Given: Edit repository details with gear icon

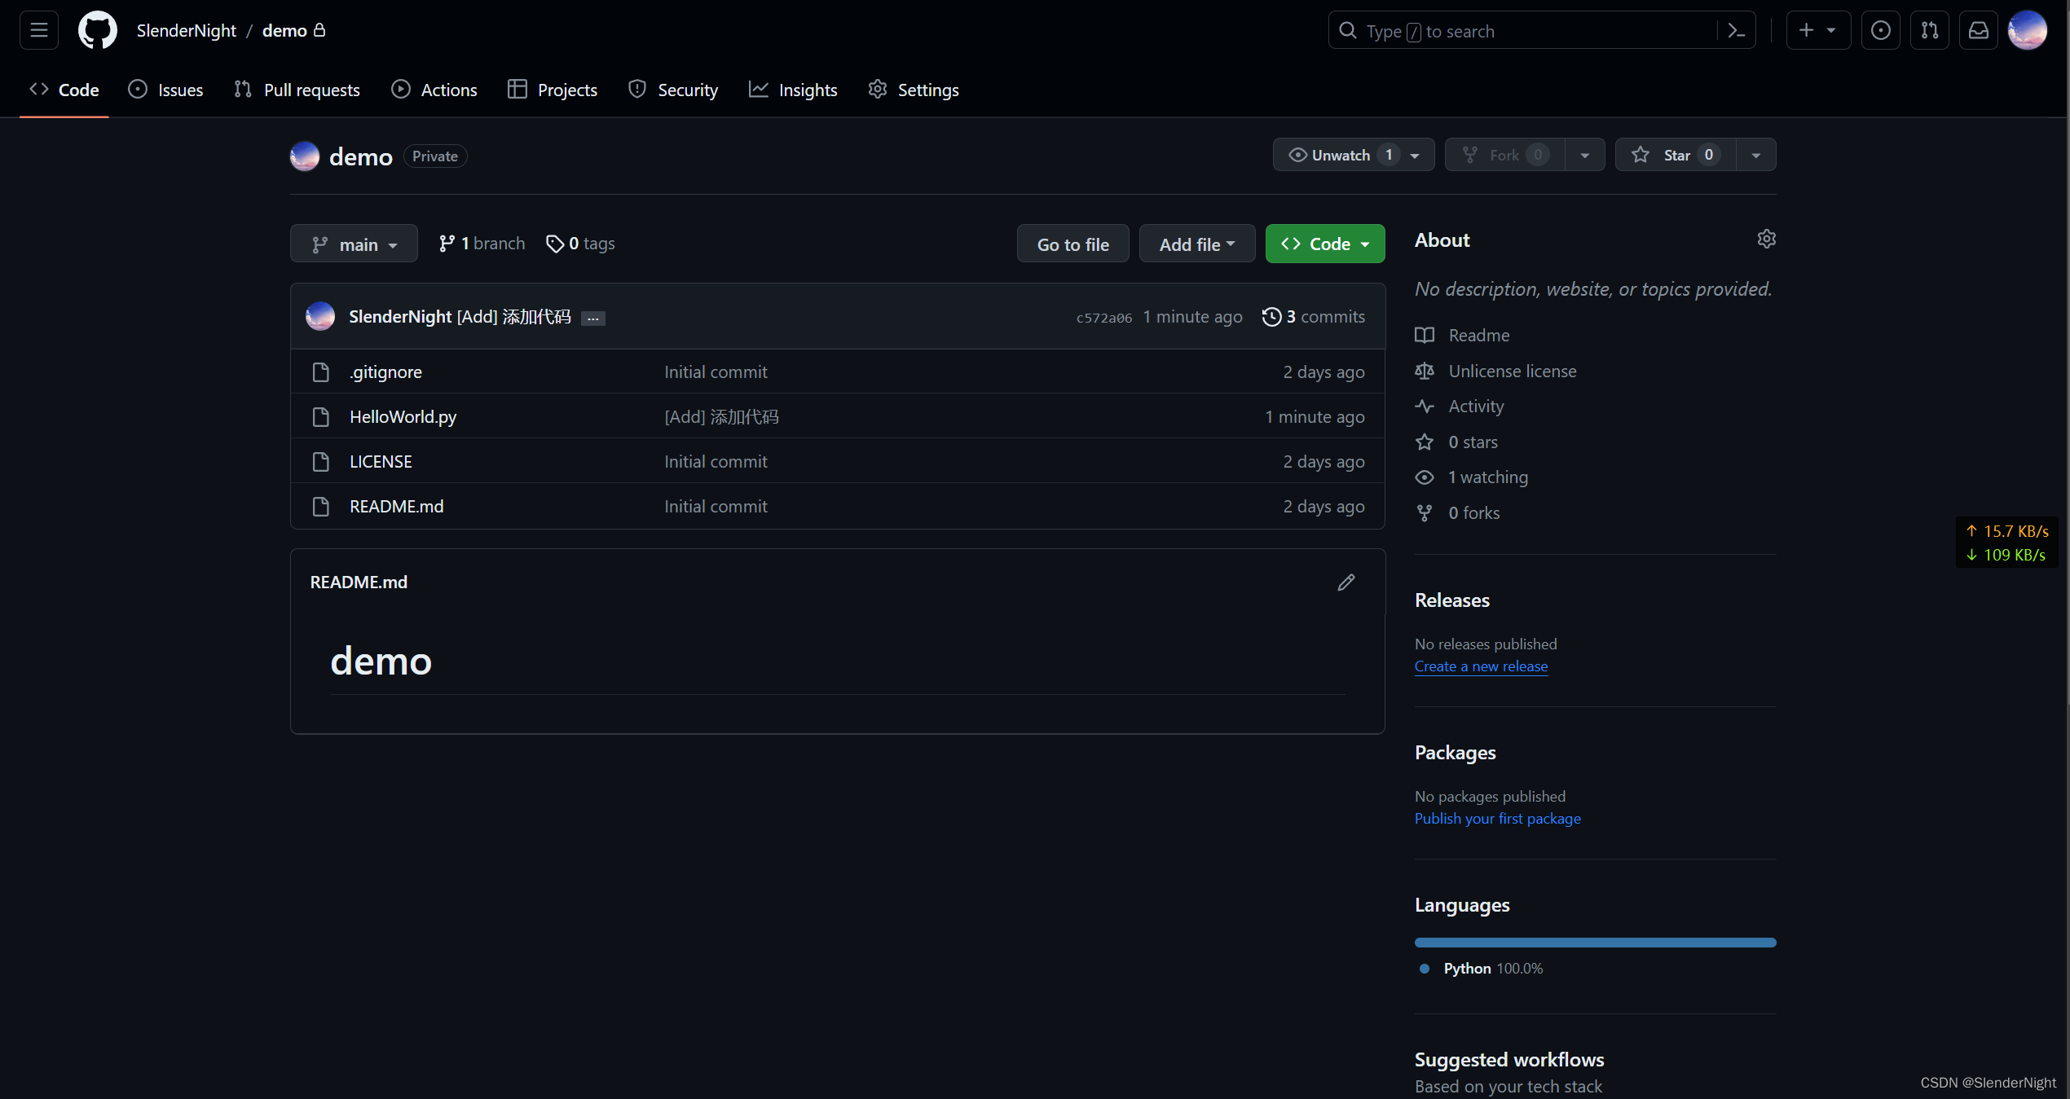Looking at the screenshot, I should pyautogui.click(x=1766, y=240).
